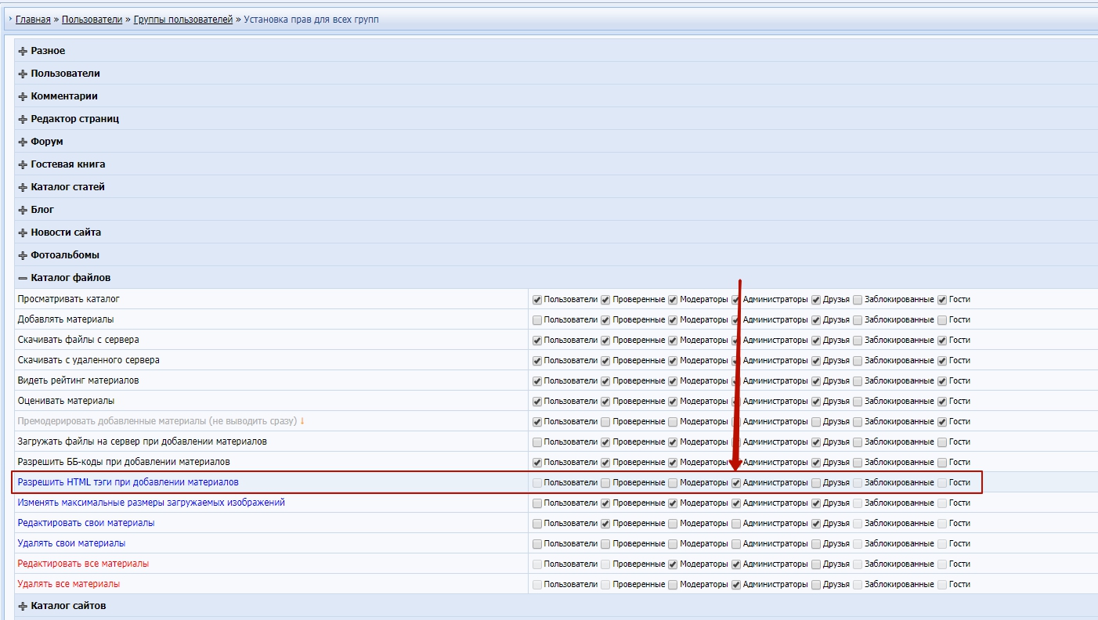The image size is (1098, 620).
Task: Uncheck Администраторы in Разрешить HTML тэги row
Action: pyautogui.click(x=736, y=483)
